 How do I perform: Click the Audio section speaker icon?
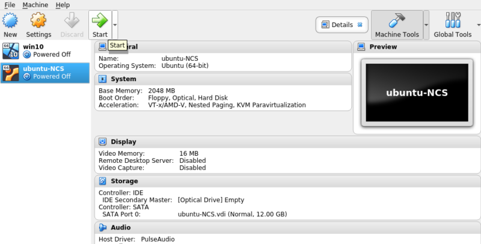(102, 227)
